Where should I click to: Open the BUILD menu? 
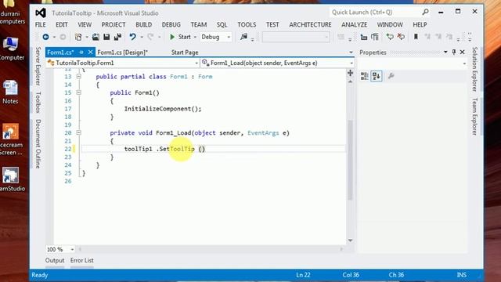(143, 24)
